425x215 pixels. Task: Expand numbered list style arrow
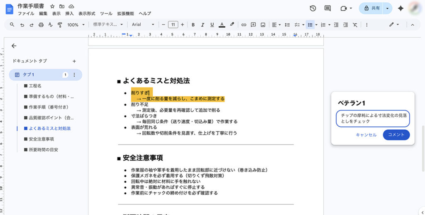[329, 24]
